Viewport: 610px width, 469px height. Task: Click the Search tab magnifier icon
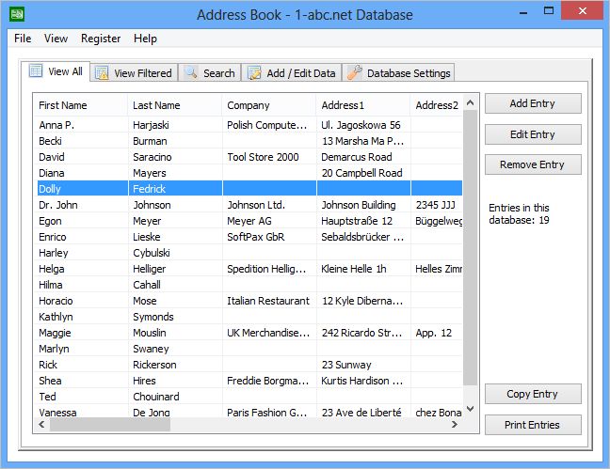[x=191, y=73]
